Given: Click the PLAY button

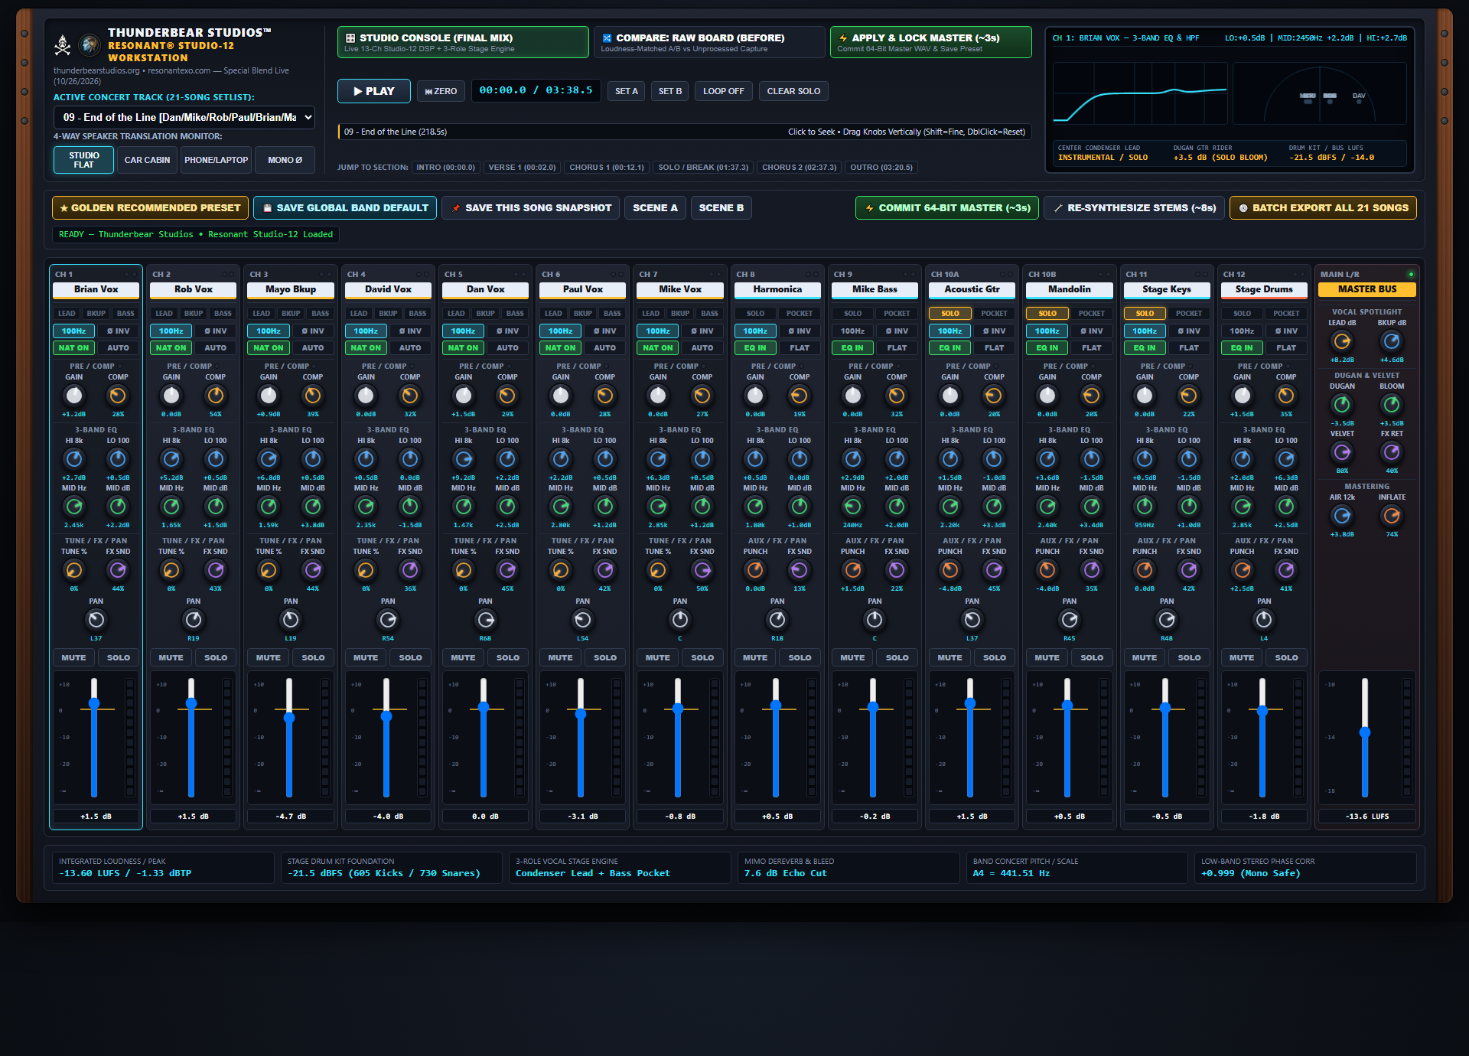Looking at the screenshot, I should [x=374, y=91].
